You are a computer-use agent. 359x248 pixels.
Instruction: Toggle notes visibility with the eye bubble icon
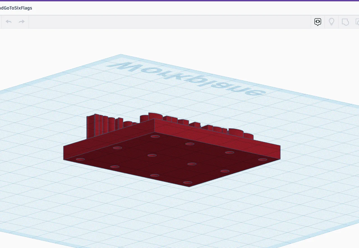[x=318, y=22]
